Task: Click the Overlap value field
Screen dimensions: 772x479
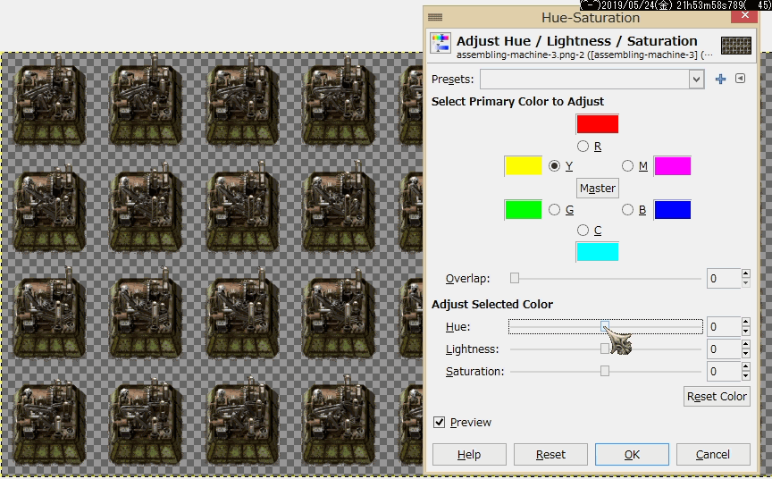Action: pyautogui.click(x=724, y=279)
